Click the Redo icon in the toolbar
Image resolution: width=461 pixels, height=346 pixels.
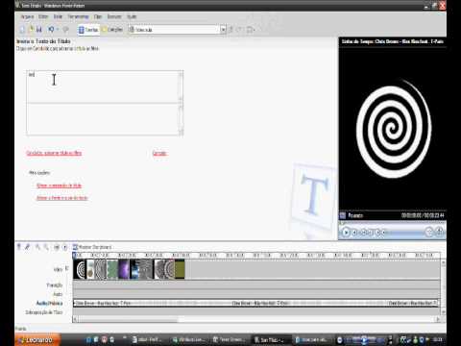pyautogui.click(x=65, y=30)
